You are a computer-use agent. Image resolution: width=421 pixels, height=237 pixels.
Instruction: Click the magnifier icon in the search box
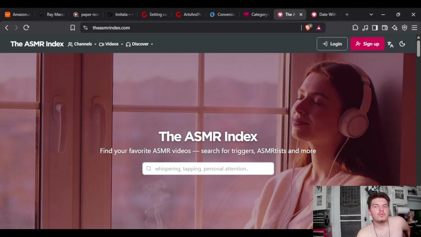click(149, 169)
